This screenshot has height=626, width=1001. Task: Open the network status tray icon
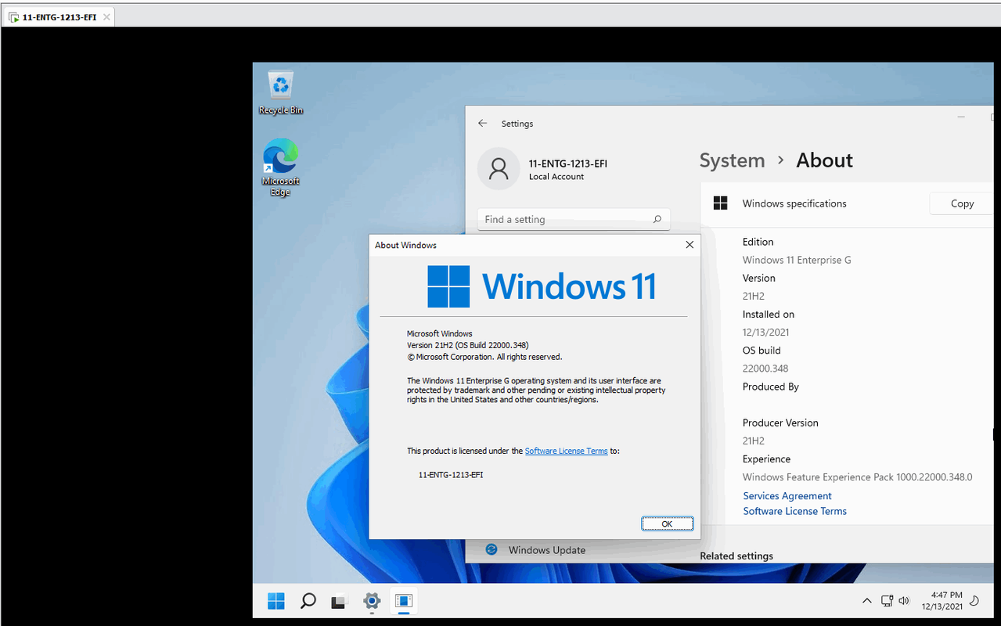pyautogui.click(x=887, y=601)
